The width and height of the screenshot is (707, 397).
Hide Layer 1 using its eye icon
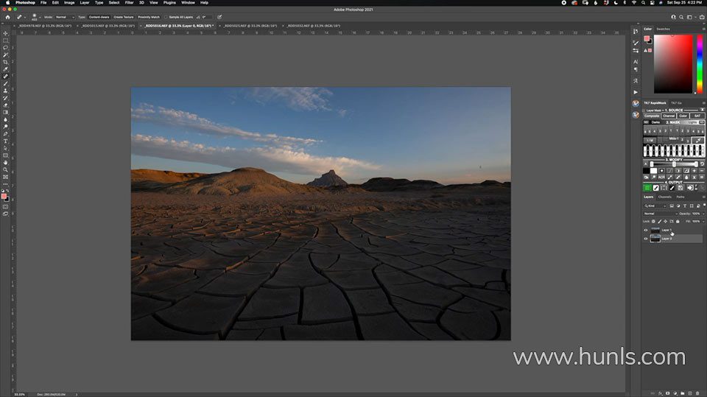[x=646, y=230]
